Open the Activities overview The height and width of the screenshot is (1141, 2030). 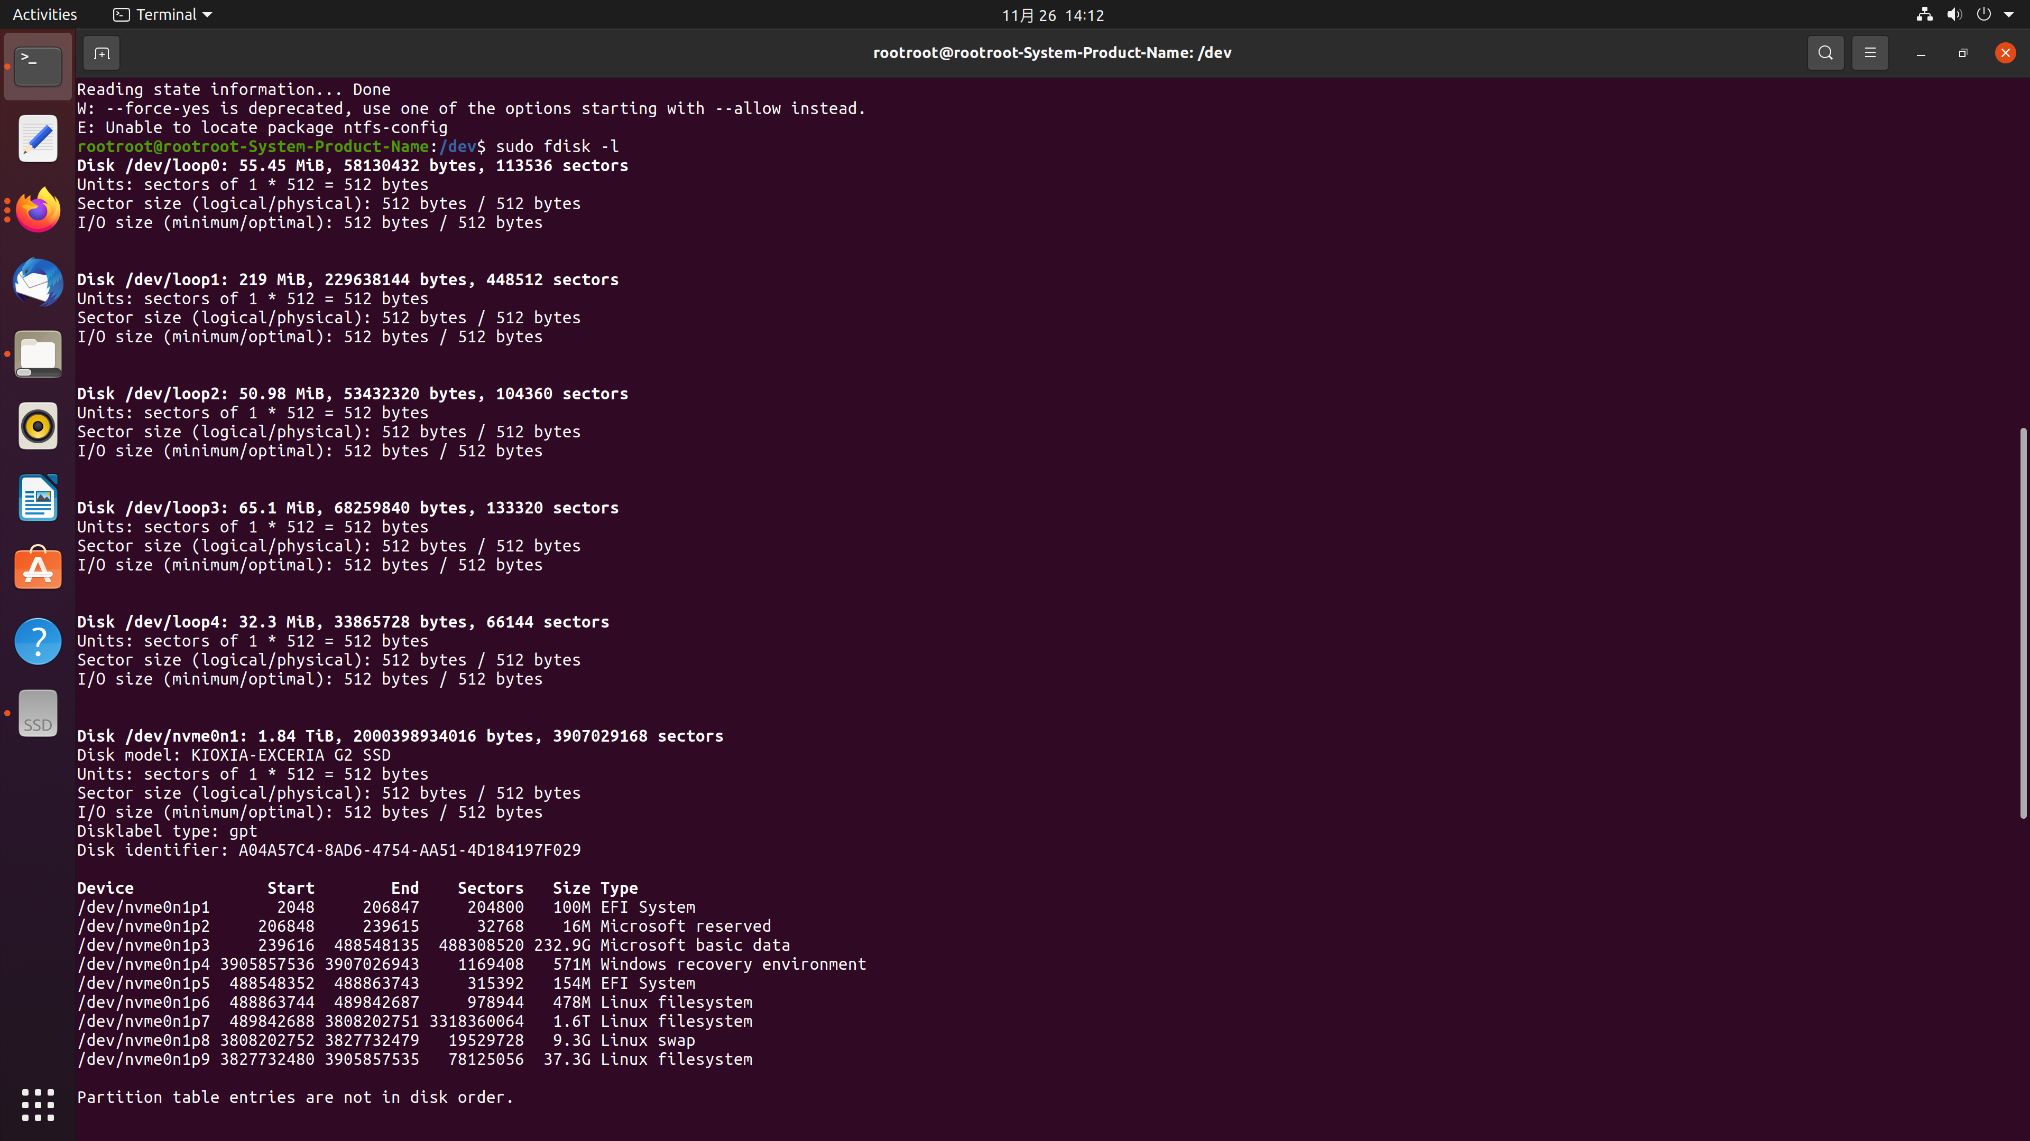[45, 14]
